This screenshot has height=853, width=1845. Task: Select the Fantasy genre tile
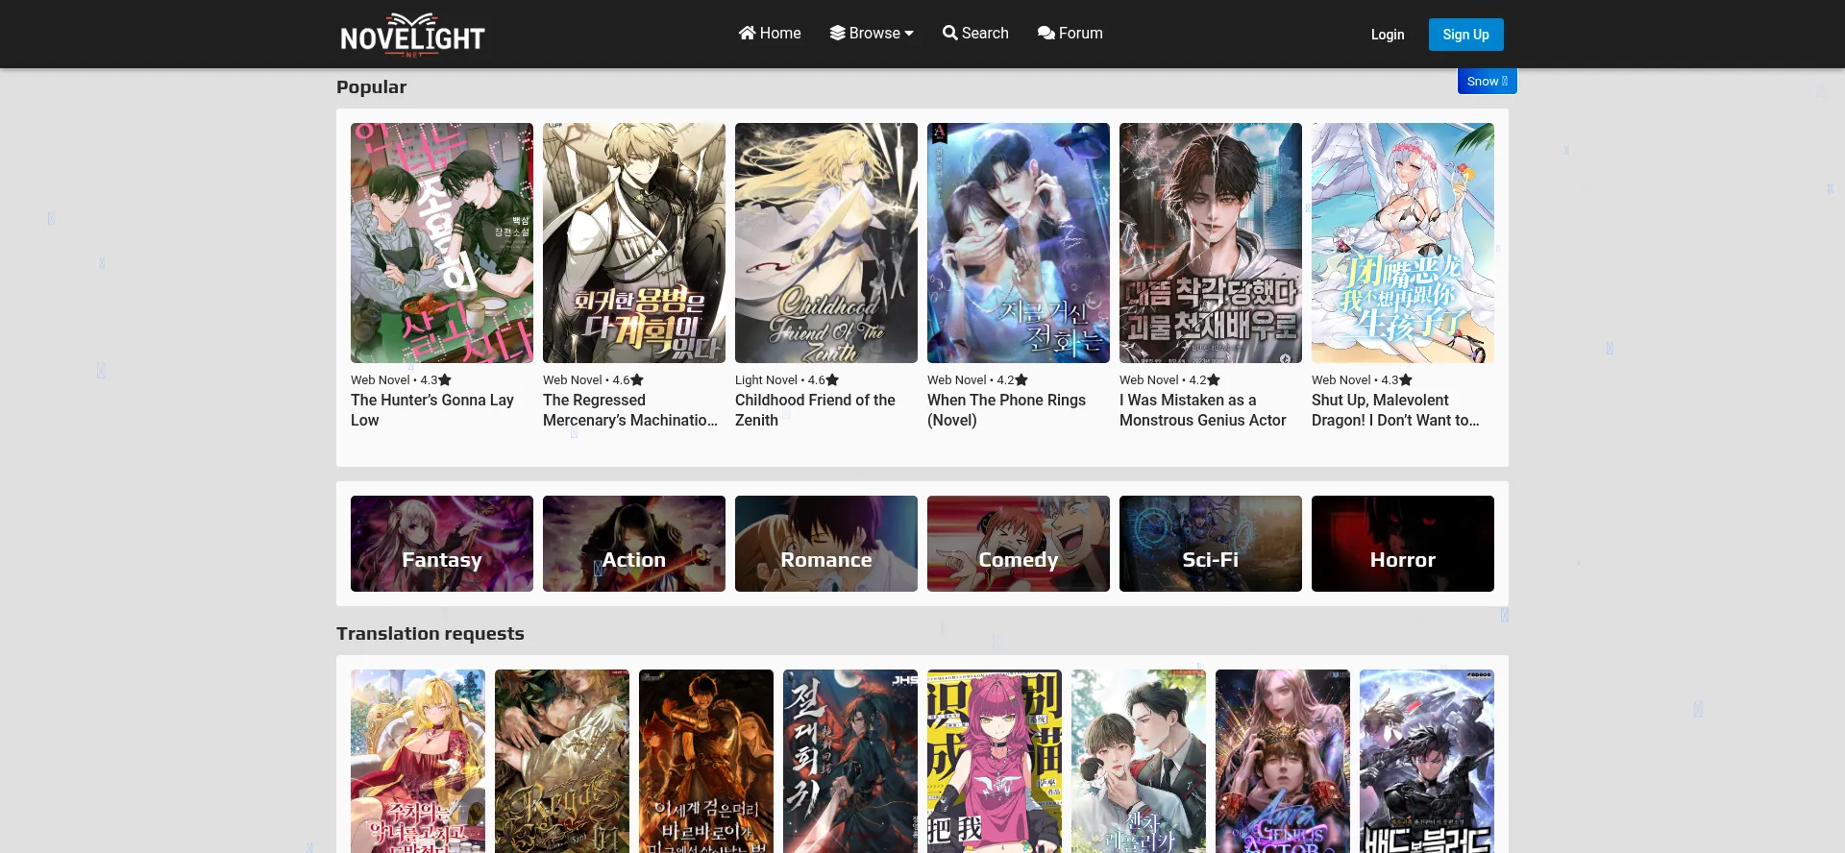[442, 544]
